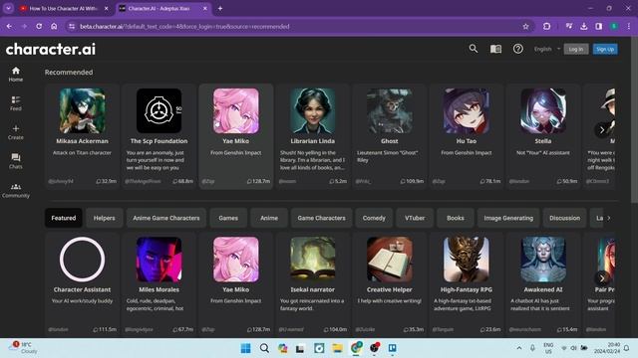Open The Scp Foundation character card
This screenshot has height=358, width=638.
pyautogui.click(x=159, y=136)
